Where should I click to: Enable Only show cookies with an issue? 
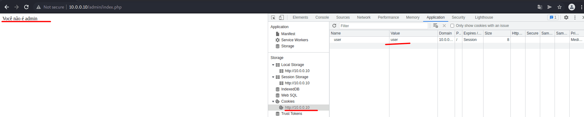tap(452, 26)
